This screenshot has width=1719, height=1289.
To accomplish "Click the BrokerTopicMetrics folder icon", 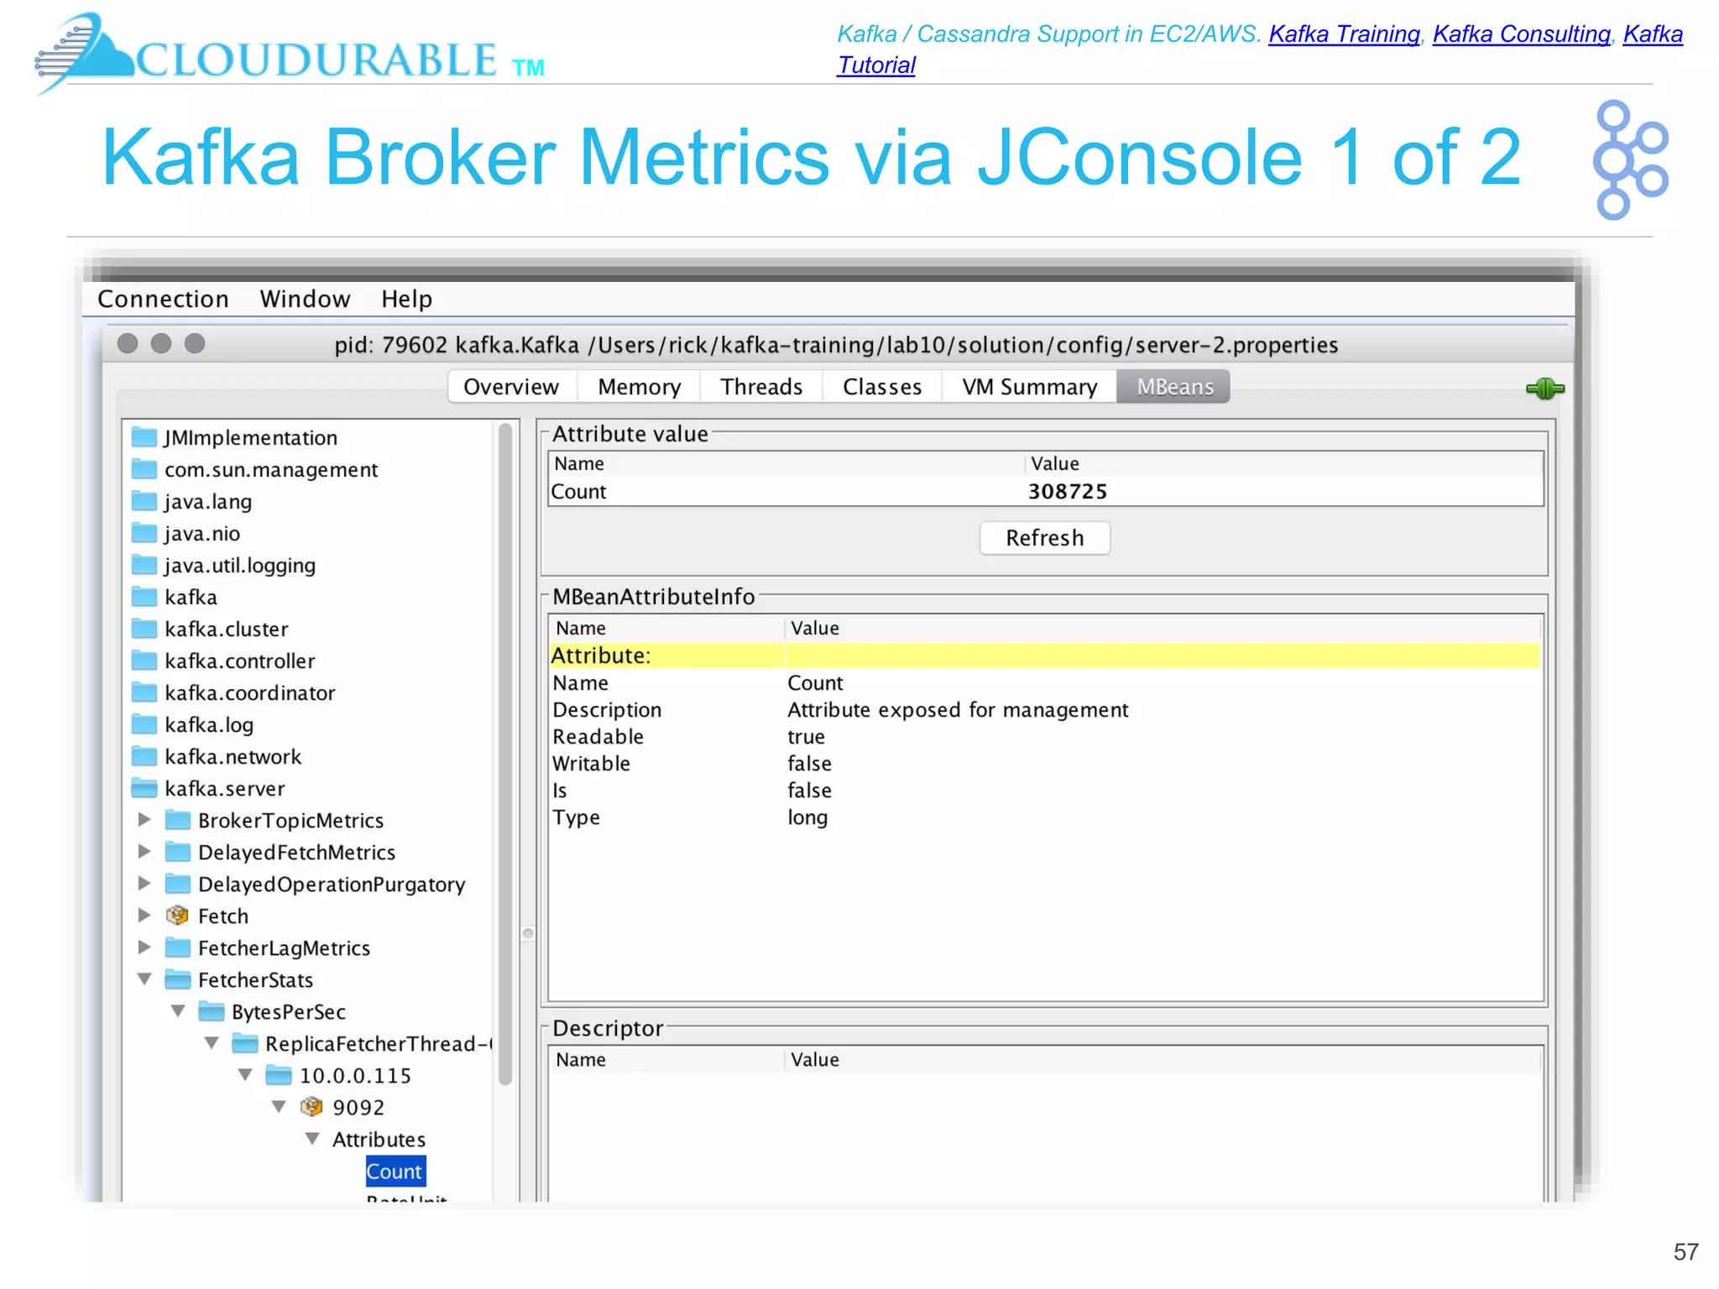I will click(x=178, y=820).
